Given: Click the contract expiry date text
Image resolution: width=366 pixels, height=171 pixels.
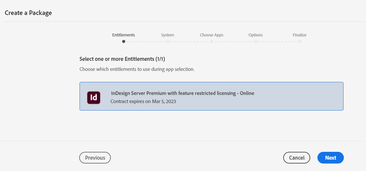Looking at the screenshot, I should click(x=143, y=101).
